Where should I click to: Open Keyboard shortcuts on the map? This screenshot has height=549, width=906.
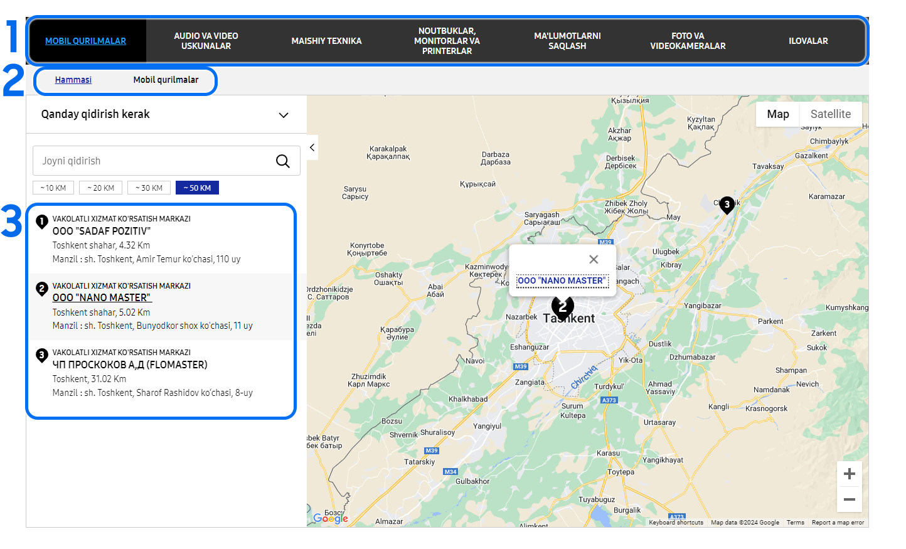tap(676, 522)
